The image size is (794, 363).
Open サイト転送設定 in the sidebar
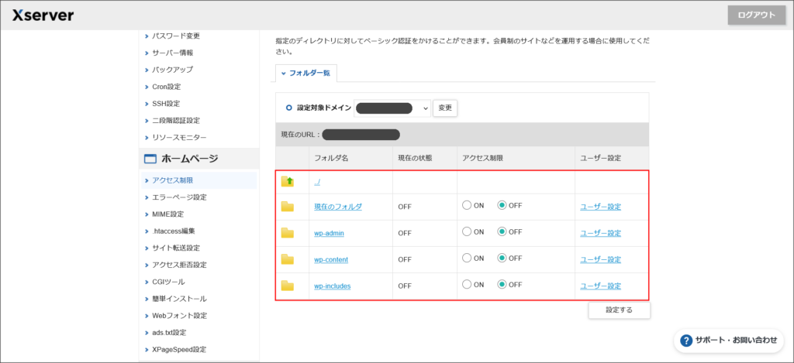(176, 248)
